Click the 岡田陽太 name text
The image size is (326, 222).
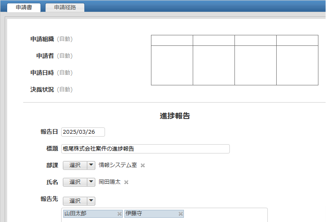click(x=110, y=182)
